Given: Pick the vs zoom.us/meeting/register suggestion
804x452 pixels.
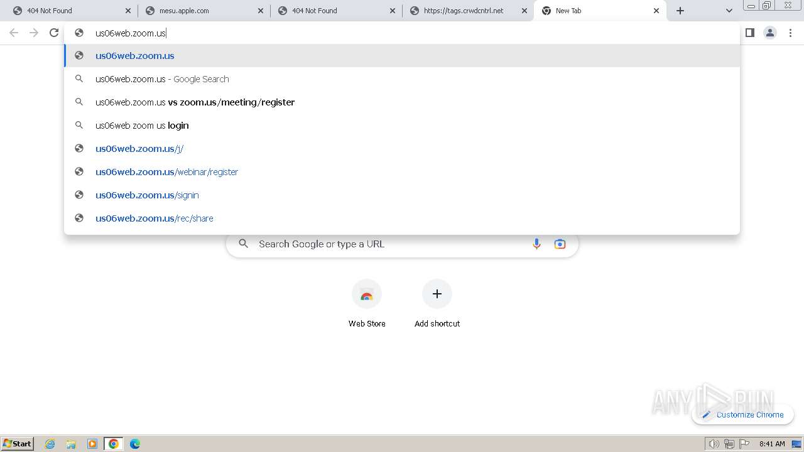Looking at the screenshot, I should (x=402, y=102).
